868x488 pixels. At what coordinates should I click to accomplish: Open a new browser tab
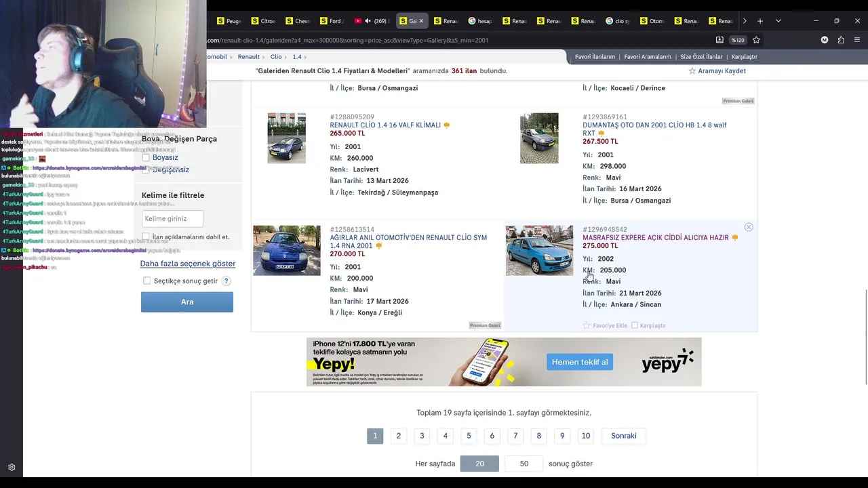point(760,21)
